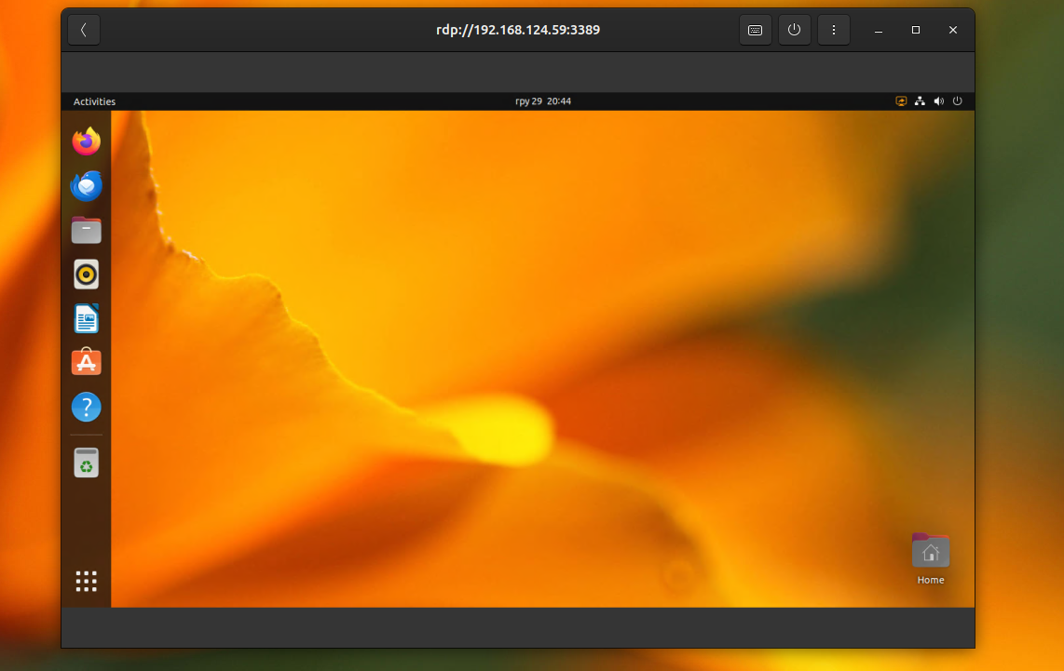Viewport: 1064px width, 671px height.
Task: Open the remote system power menu
Action: point(958,101)
